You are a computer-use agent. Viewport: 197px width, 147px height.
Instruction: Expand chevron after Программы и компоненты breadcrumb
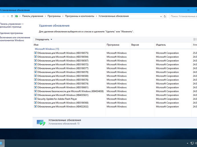tap(97, 16)
